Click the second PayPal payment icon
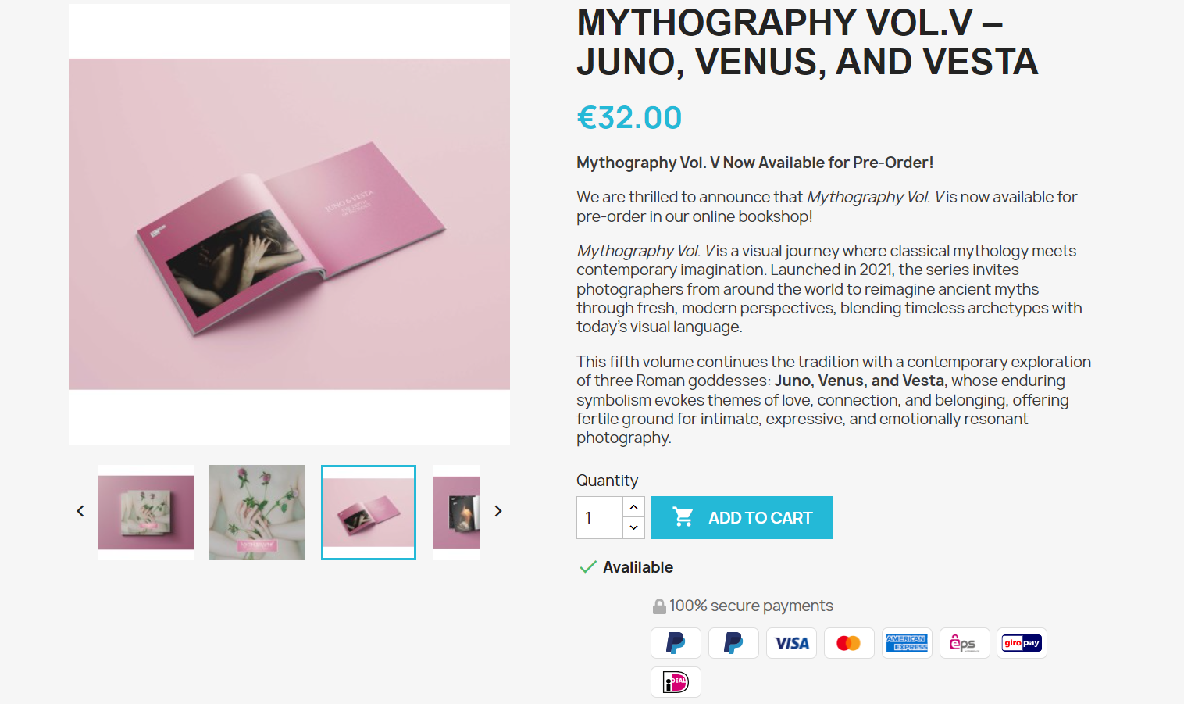 coord(733,643)
